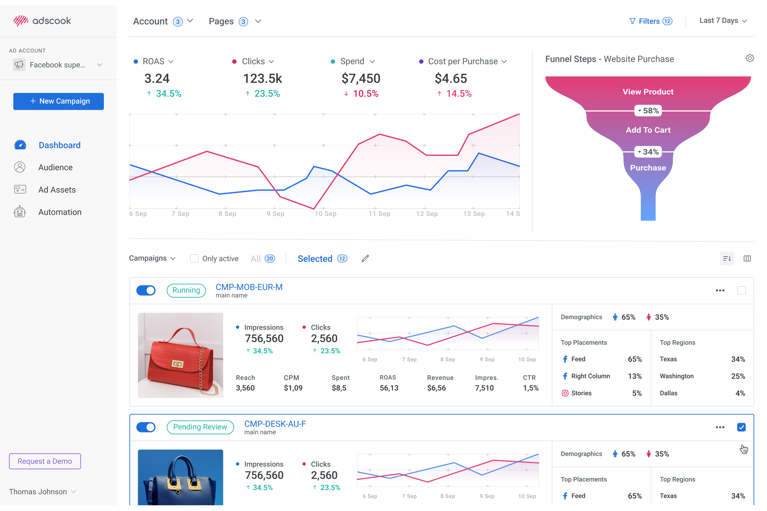The width and height of the screenshot is (767, 511).
Task: Toggle the CMP-DESK-AU-F campaign on/off switch
Action: [x=146, y=427]
